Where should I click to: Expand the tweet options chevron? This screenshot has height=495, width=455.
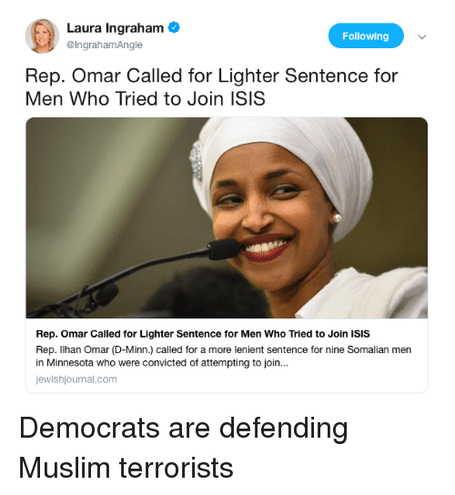422,37
